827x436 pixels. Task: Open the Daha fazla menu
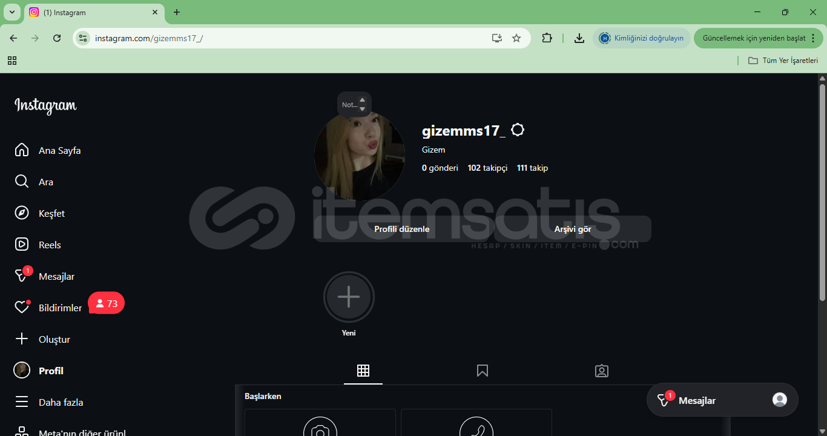[48, 402]
